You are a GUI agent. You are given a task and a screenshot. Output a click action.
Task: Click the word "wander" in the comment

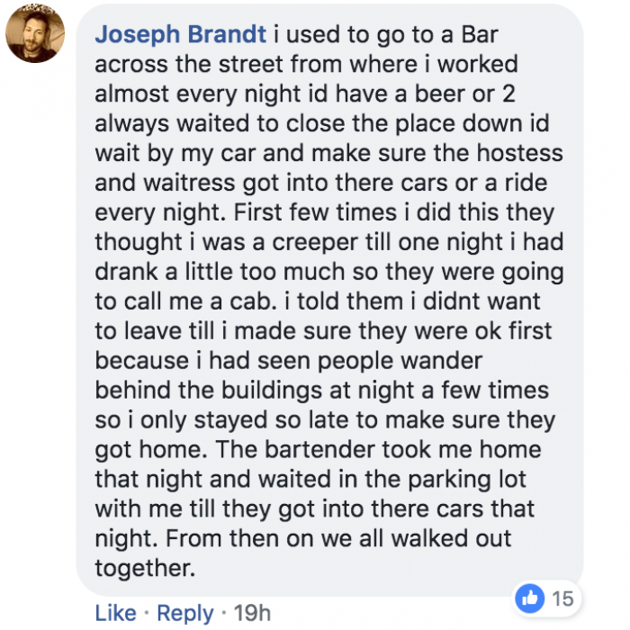click(442, 361)
